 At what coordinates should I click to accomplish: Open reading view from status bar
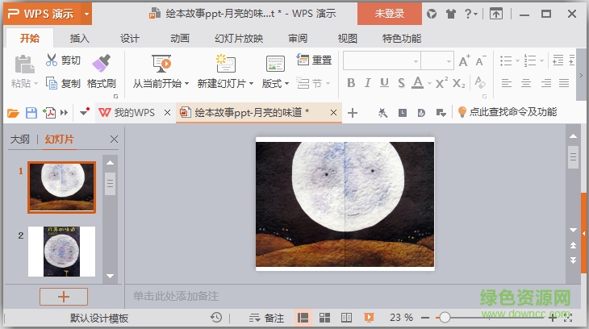[346, 318]
